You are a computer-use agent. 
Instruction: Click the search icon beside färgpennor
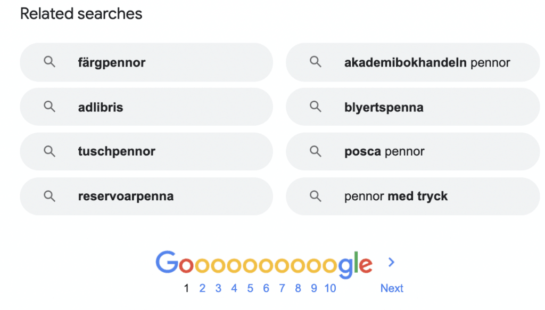(49, 62)
